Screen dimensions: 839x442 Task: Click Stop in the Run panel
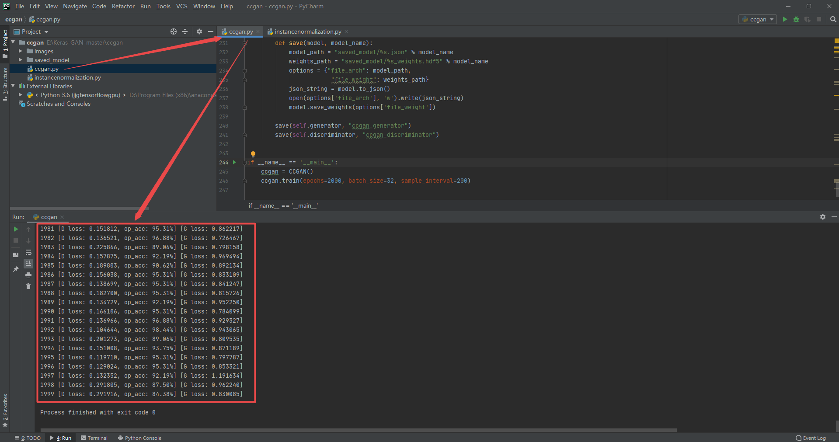pyautogui.click(x=16, y=240)
